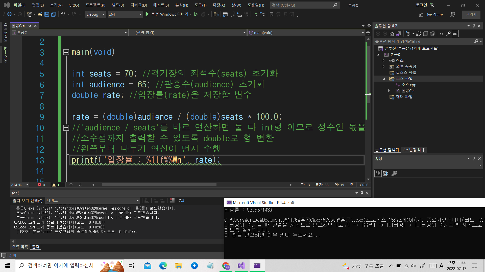Switch to the 오류 목록 tab
The width and height of the screenshot is (485, 272).
(x=20, y=247)
